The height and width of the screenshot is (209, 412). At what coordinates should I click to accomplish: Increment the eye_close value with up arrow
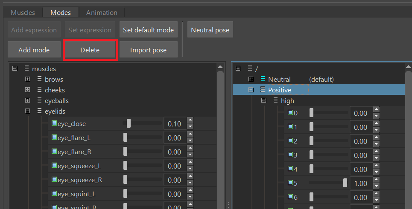click(190, 120)
